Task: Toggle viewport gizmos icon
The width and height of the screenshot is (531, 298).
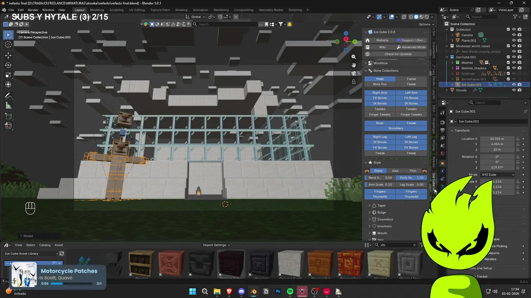Action: tap(379, 17)
